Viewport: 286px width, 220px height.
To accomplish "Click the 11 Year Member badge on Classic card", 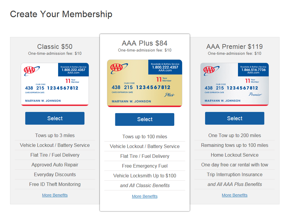I will tap(72, 81).
